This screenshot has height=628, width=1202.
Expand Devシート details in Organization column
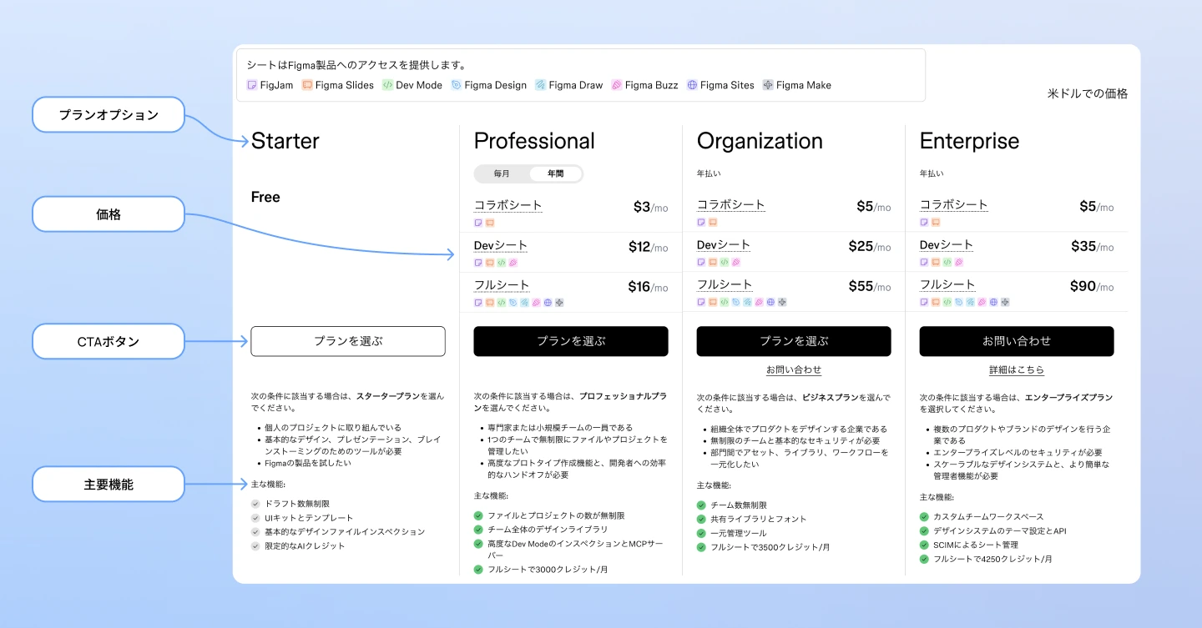pos(723,244)
